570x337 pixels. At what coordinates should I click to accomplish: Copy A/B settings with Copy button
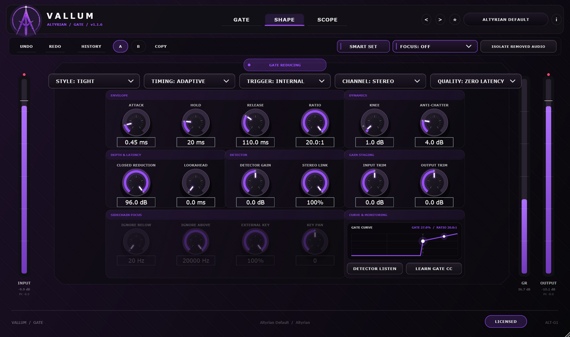161,47
